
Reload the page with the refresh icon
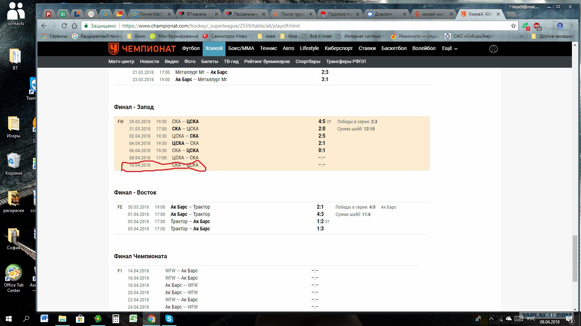coord(64,26)
